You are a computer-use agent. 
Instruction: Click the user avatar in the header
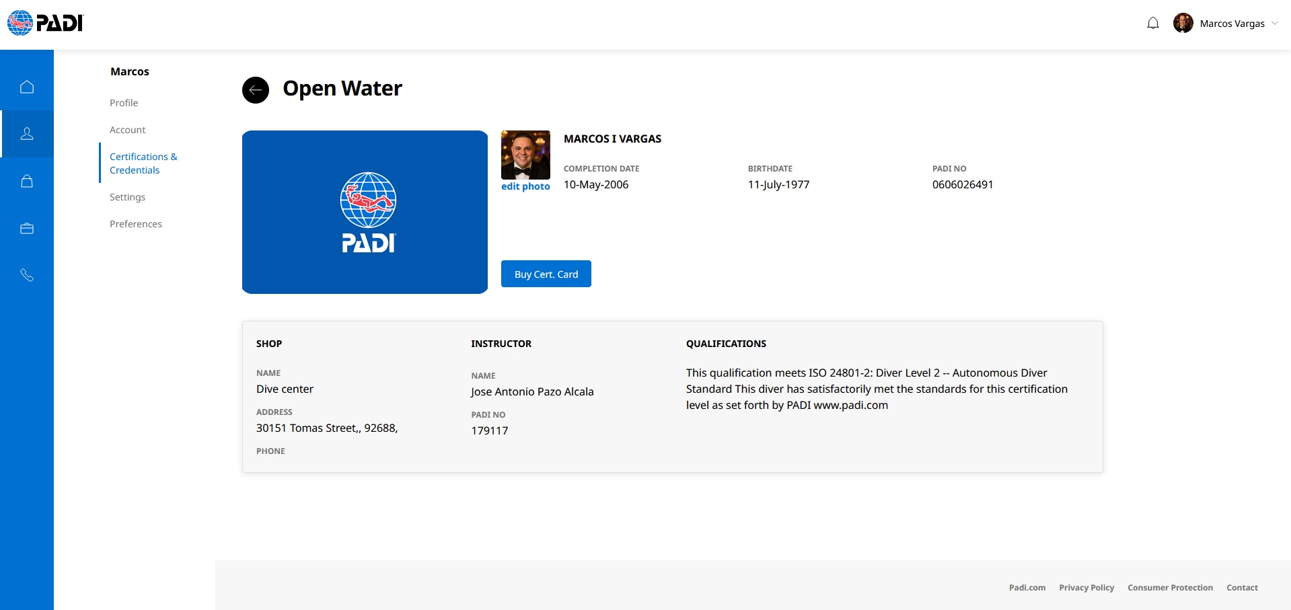(1183, 24)
